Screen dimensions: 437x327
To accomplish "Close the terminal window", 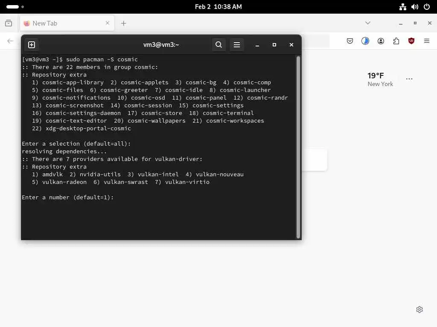I will [x=291, y=45].
